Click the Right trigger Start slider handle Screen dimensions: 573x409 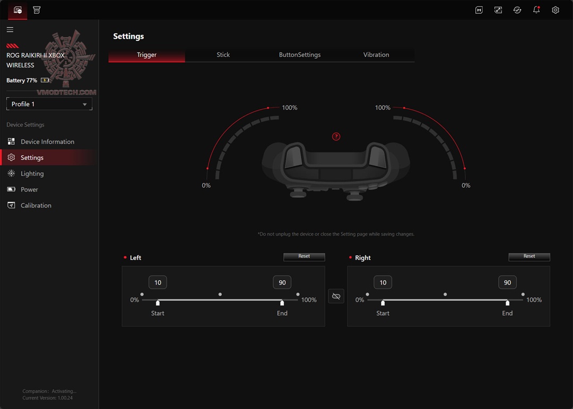[x=383, y=302]
